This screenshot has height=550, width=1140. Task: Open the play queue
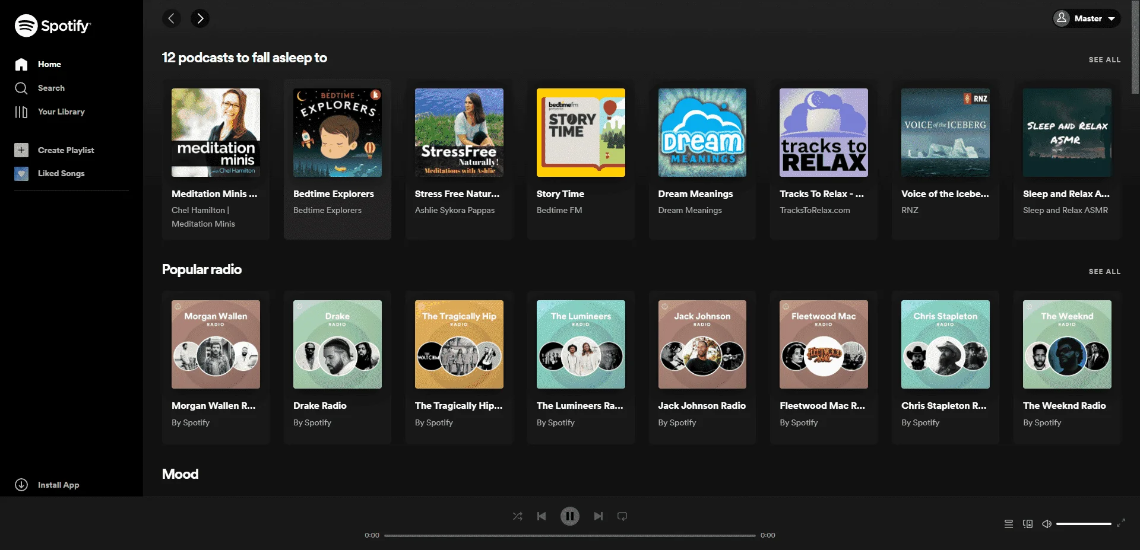tap(1009, 524)
